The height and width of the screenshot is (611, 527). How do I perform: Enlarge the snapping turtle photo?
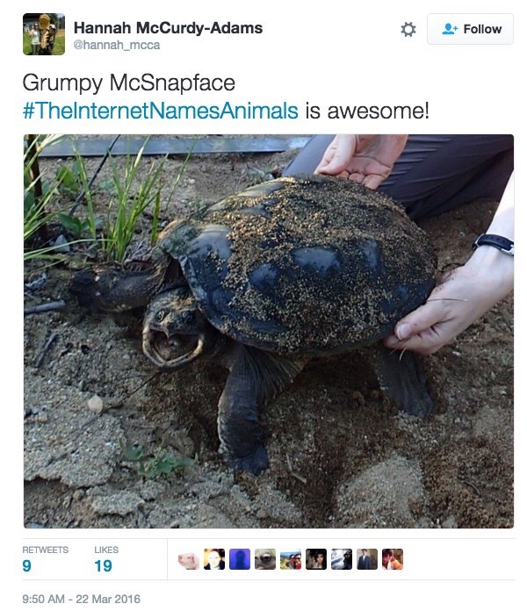[x=269, y=331]
